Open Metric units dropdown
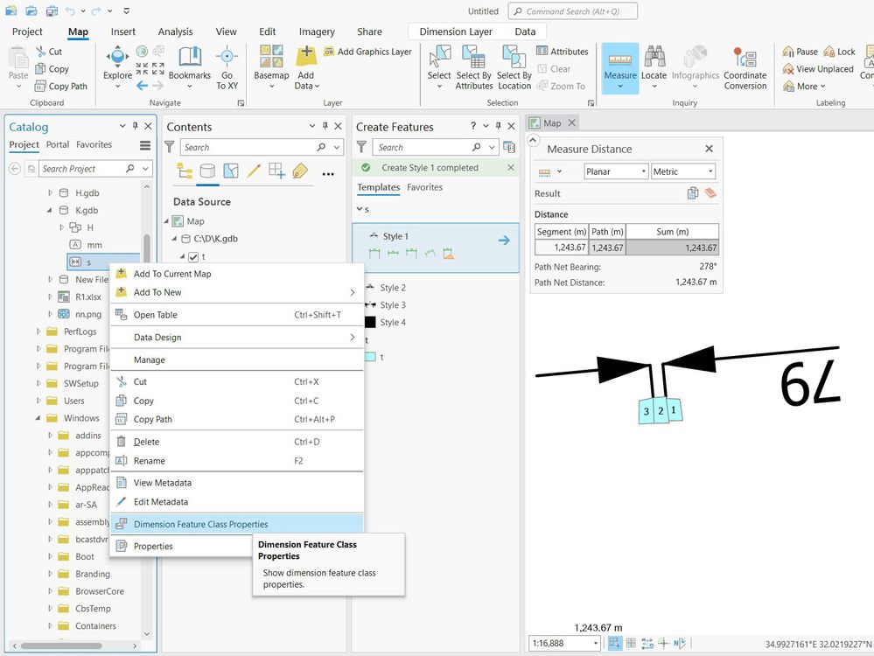Screen dimensions: 874x656 [x=683, y=171]
